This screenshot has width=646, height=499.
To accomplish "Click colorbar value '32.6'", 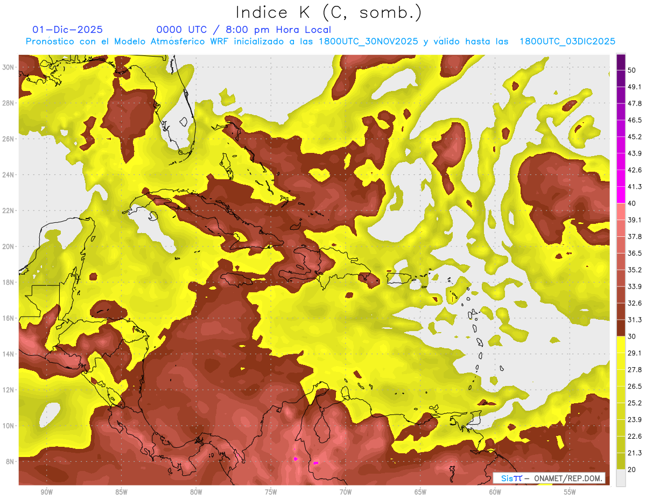I will click(x=634, y=303).
